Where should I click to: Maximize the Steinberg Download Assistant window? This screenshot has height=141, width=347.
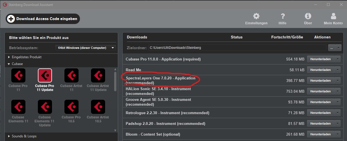click(x=328, y=5)
